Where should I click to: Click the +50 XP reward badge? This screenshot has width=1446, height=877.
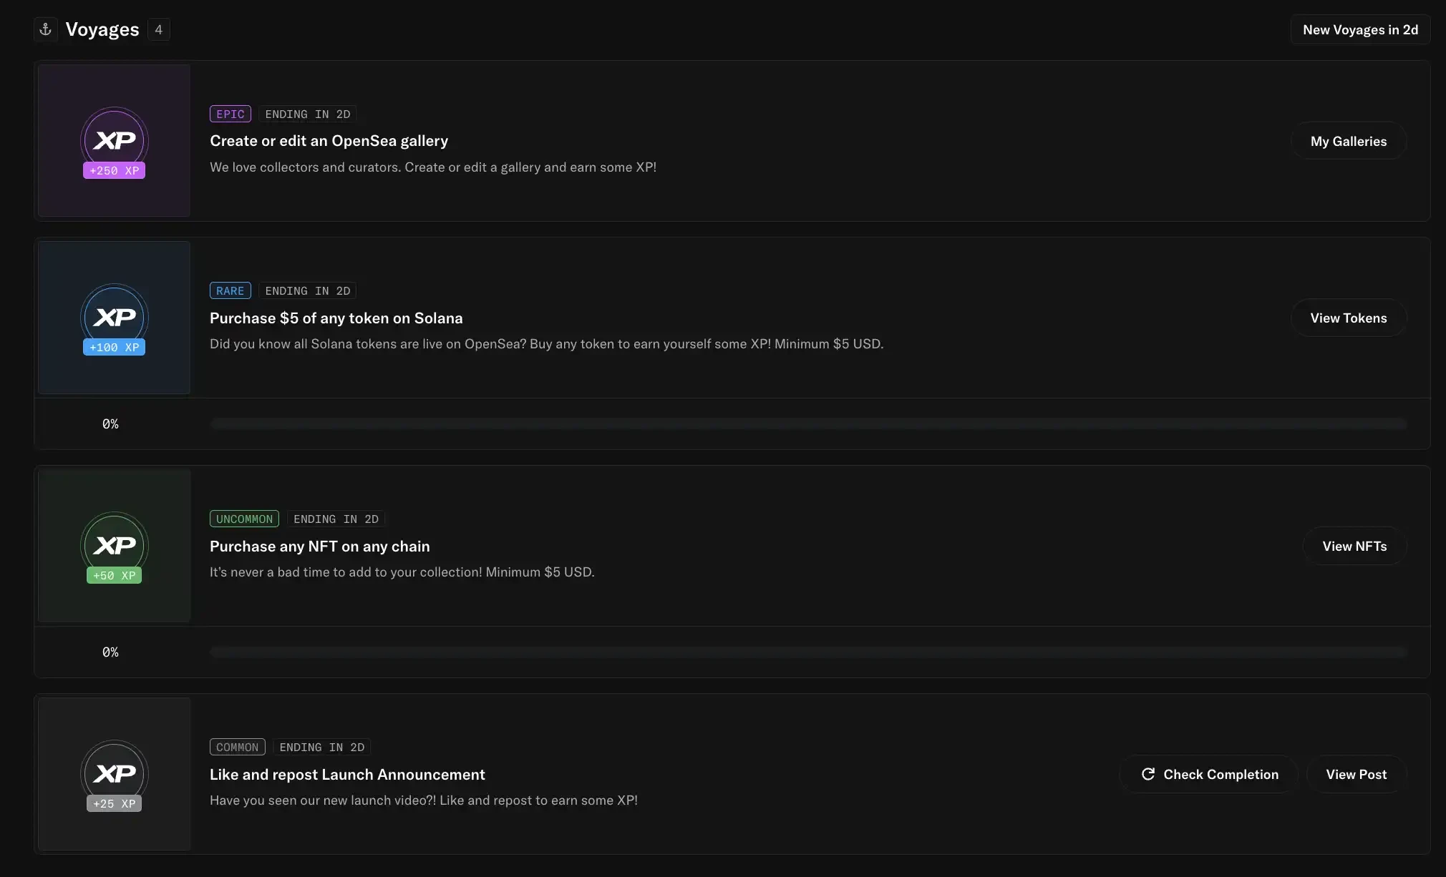[x=115, y=575]
